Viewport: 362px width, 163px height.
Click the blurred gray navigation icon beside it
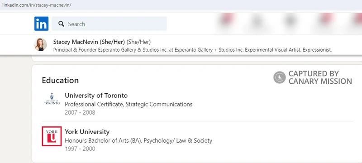(257, 21)
